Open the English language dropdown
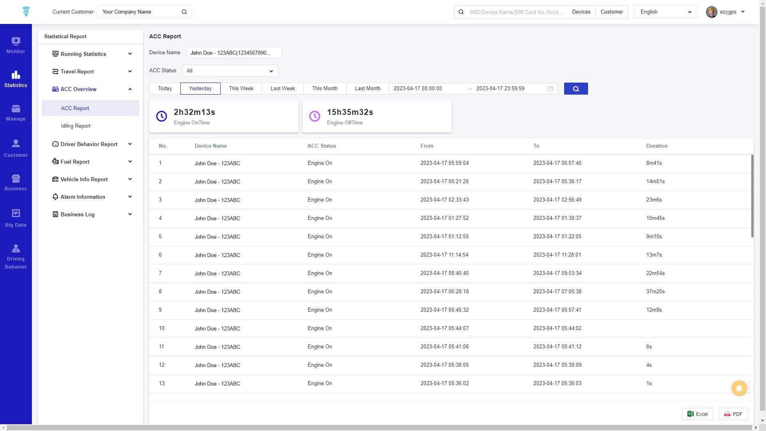The image size is (766, 431). [x=665, y=12]
